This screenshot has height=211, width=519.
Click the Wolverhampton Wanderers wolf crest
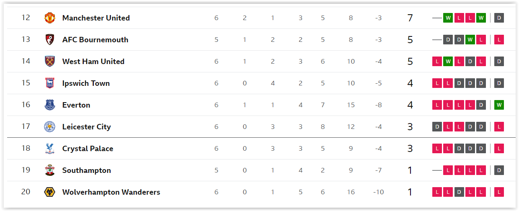[50, 192]
